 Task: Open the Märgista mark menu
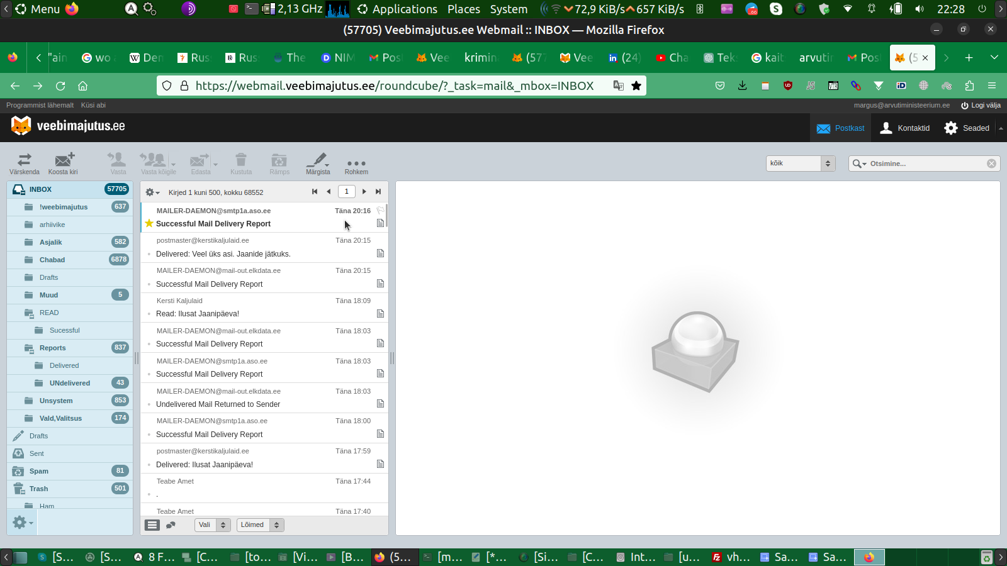click(x=318, y=164)
